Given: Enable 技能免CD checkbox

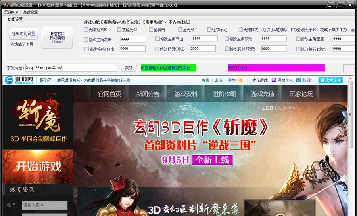Looking at the screenshot, I should (119, 29).
